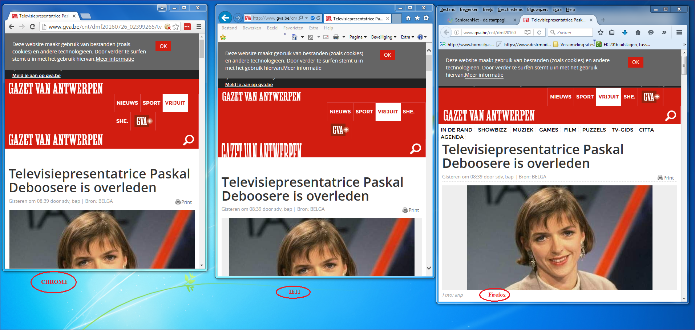Expand the Verzameling sites bookmarks folder
The width and height of the screenshot is (695, 330).
573,44
